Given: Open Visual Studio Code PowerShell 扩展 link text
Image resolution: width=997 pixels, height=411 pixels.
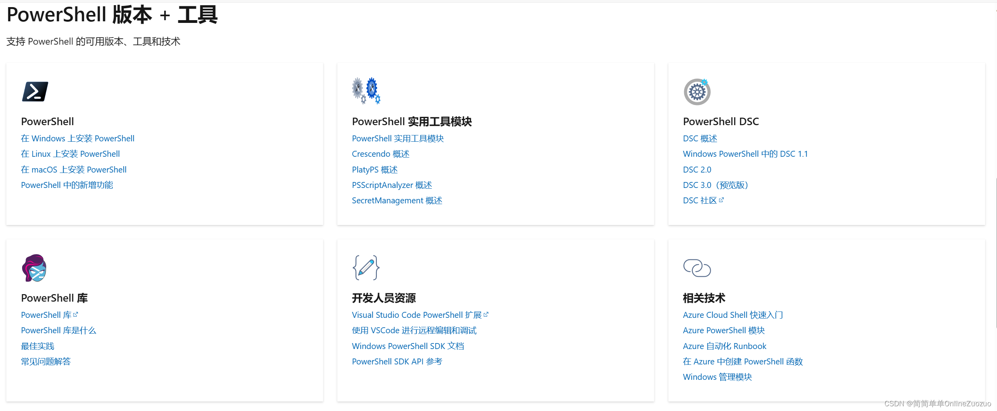Looking at the screenshot, I should pyautogui.click(x=417, y=315).
